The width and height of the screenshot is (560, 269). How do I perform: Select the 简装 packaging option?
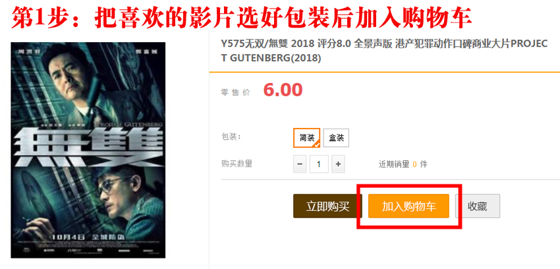(x=307, y=138)
